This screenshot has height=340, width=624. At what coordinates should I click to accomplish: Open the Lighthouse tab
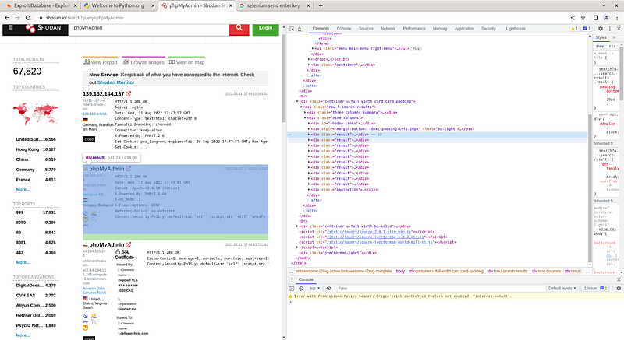click(516, 29)
